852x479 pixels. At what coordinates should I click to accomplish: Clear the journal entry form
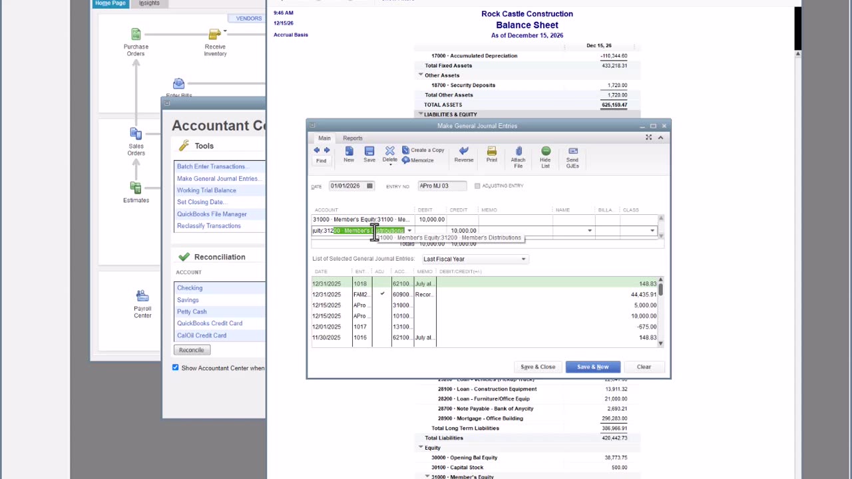pos(644,367)
